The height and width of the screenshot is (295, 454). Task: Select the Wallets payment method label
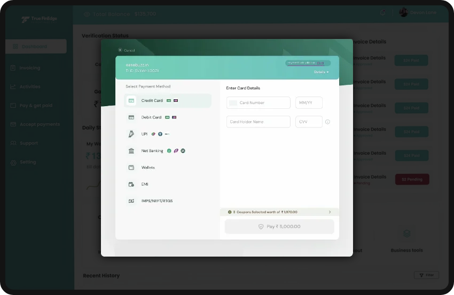pos(148,168)
